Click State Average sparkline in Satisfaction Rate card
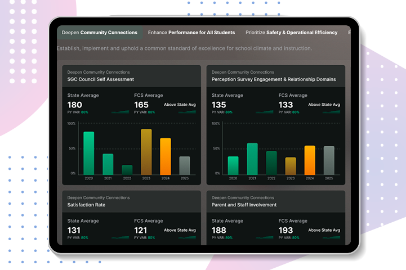 click(120, 237)
